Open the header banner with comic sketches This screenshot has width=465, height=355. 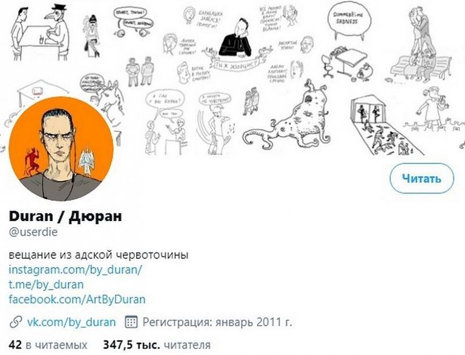pos(233,78)
